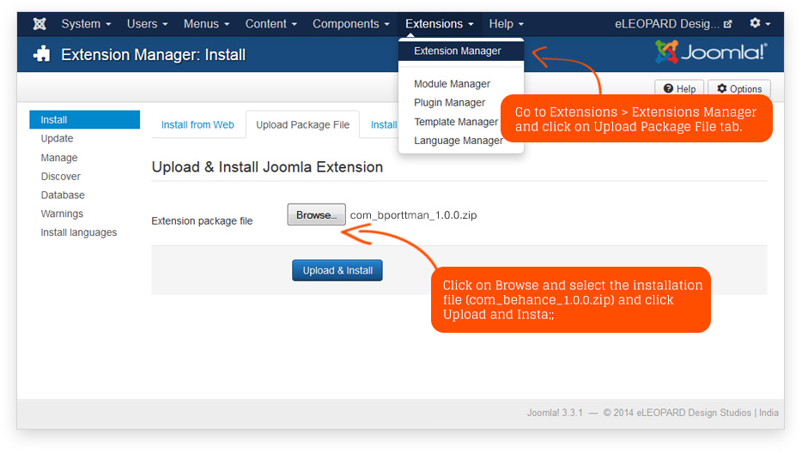Click the puzzle piece extension icon
802x452 pixels.
pos(41,55)
